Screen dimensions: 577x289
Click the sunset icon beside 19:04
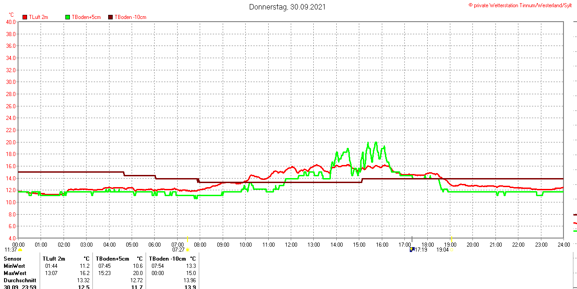coord(452,250)
